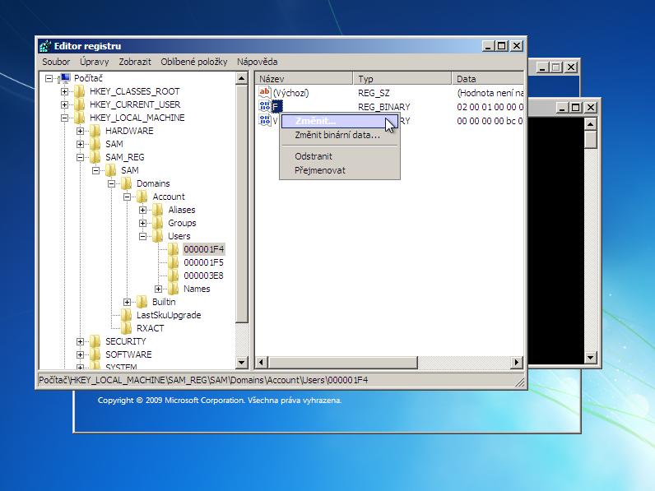Click the Počítač computer icon
This screenshot has width=655, height=491.
(63, 78)
